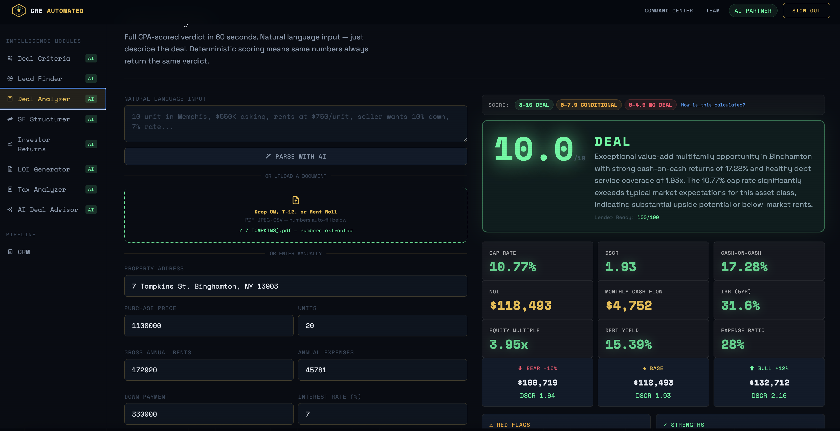Image resolution: width=840 pixels, height=431 pixels.
Task: Click the Cap Rate 10.77% card
Action: coord(537,261)
